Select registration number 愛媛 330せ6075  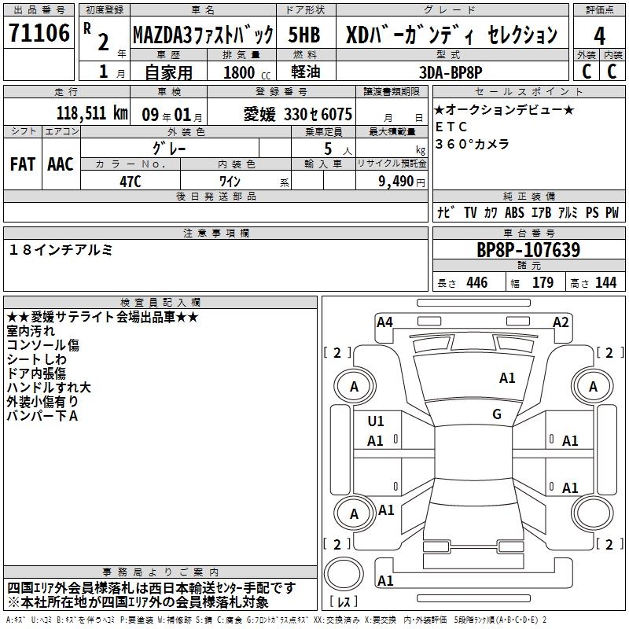(298, 115)
